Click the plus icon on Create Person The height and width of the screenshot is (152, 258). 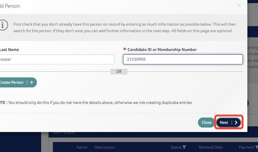click(32, 82)
